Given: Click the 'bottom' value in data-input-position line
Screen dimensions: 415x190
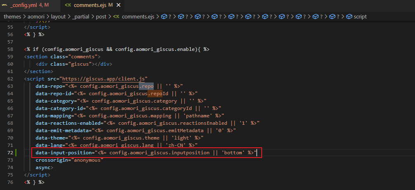Looking at the screenshot, I should (234, 152).
